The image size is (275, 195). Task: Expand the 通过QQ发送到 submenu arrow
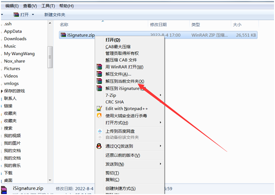pos(160,146)
